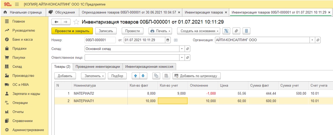Open the Печать dropdown menu

pos(160,31)
